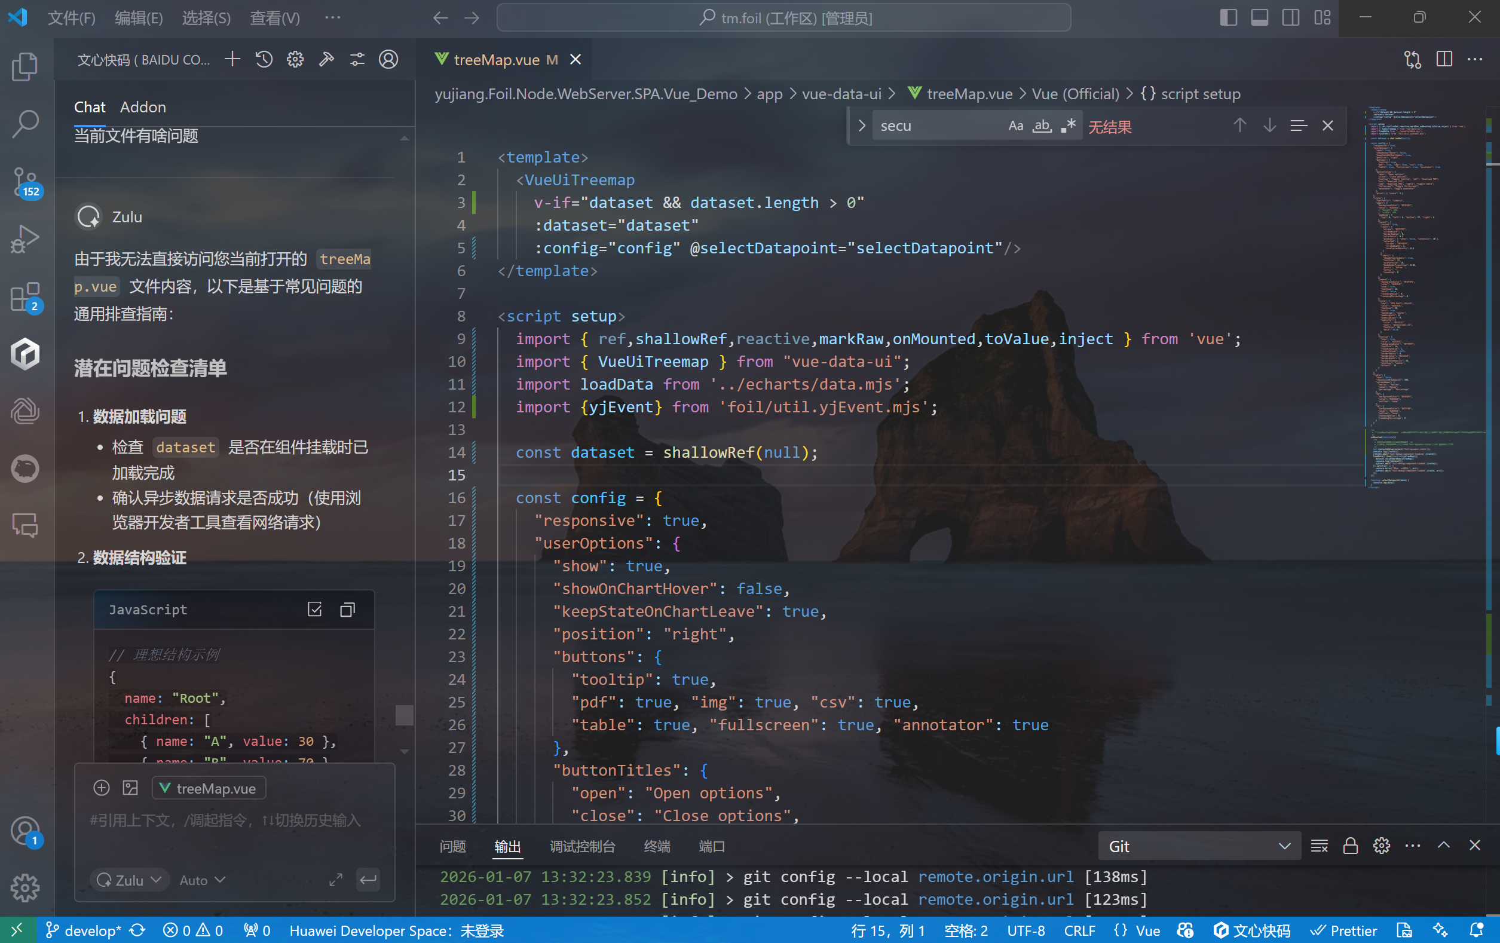
Task: Copy the JavaScript code block
Action: (x=348, y=609)
